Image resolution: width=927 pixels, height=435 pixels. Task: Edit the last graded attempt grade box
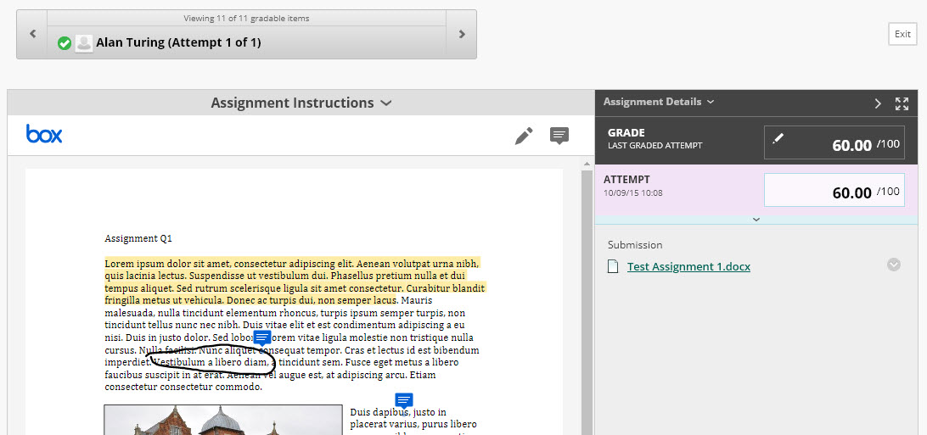point(834,144)
